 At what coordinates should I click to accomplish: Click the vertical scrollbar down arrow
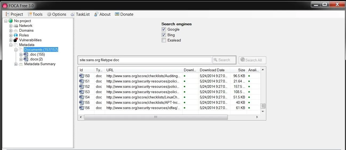click(263, 111)
